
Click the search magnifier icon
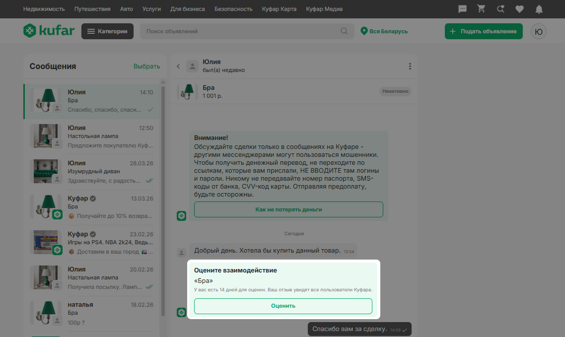[x=344, y=31]
